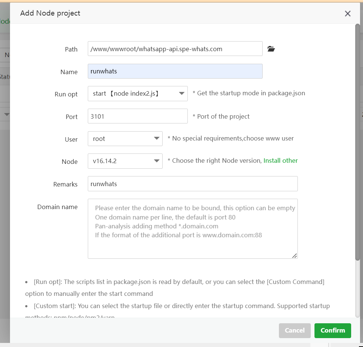
Task: Follow the Install other link
Action: coord(280,161)
